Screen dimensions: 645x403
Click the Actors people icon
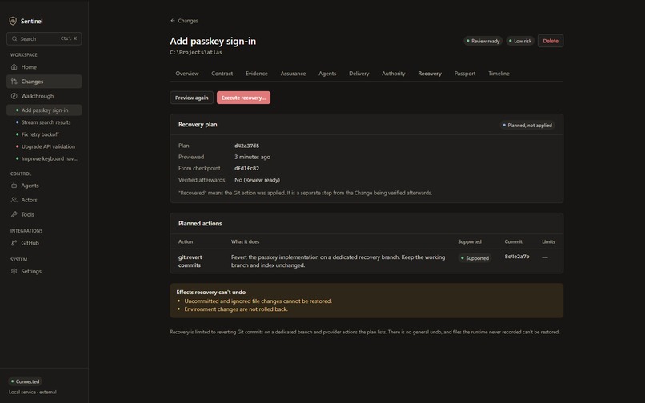[x=14, y=200]
